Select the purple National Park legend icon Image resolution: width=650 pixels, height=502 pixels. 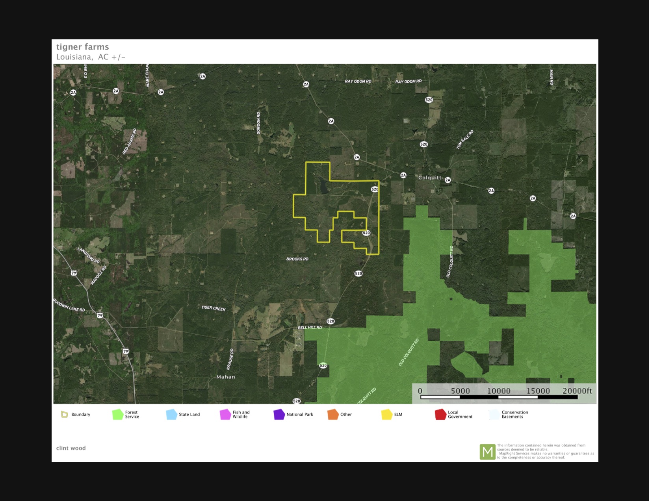coord(279,414)
